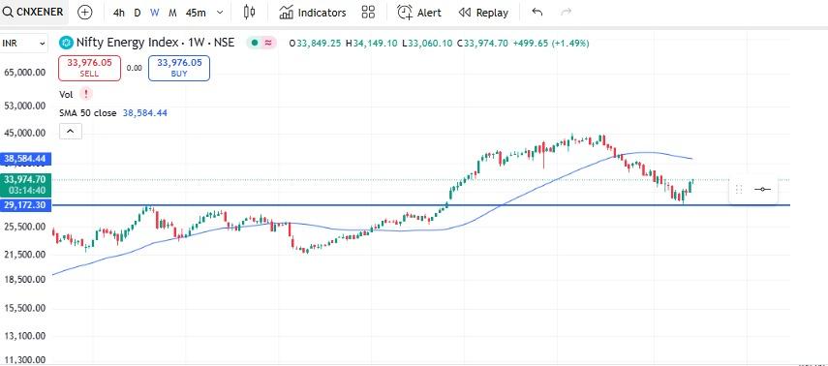Click the Vol indicator label
The image size is (828, 366).
(66, 95)
